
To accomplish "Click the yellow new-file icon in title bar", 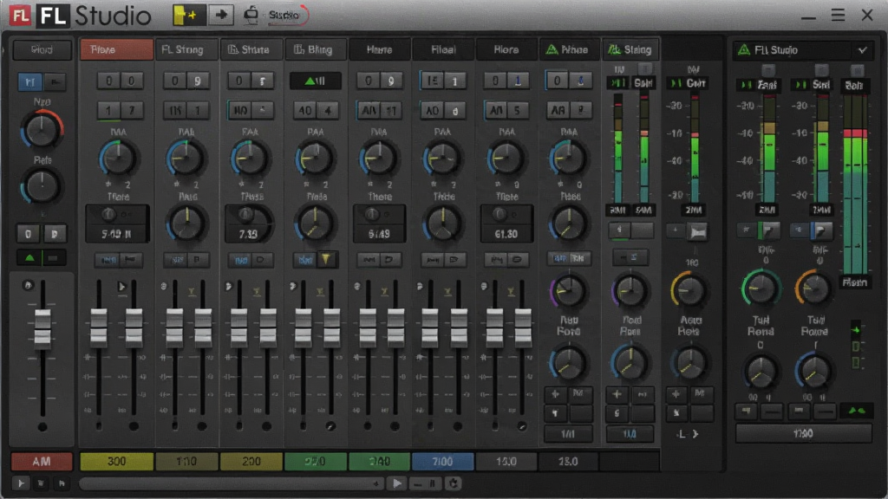I will pos(187,16).
